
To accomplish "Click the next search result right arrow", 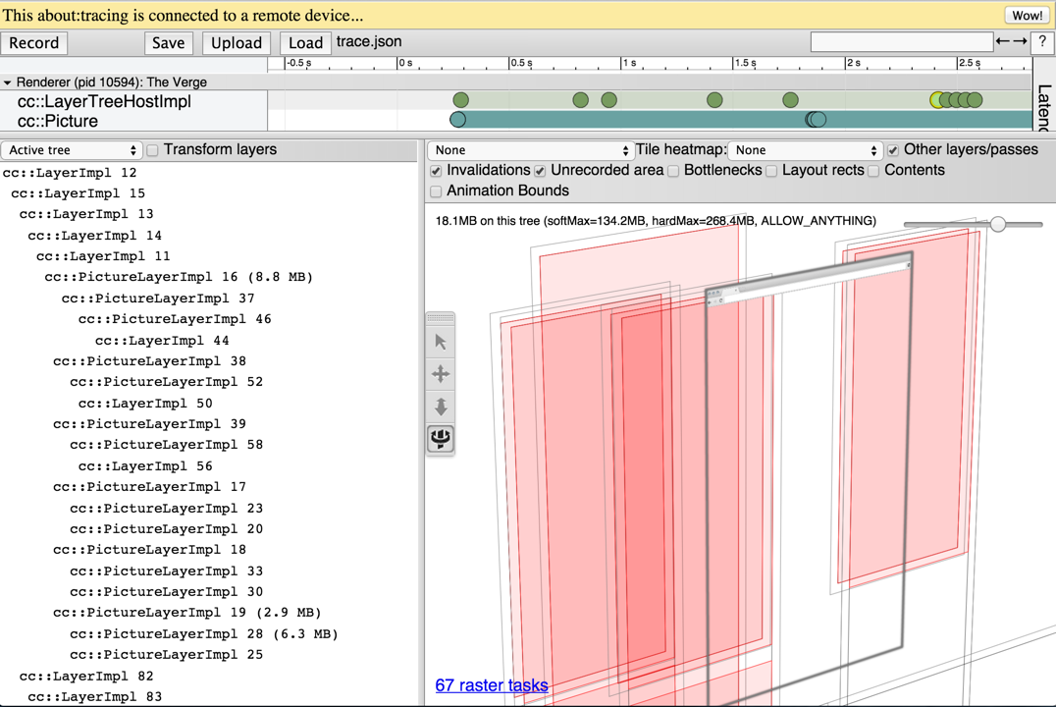I will [1020, 42].
